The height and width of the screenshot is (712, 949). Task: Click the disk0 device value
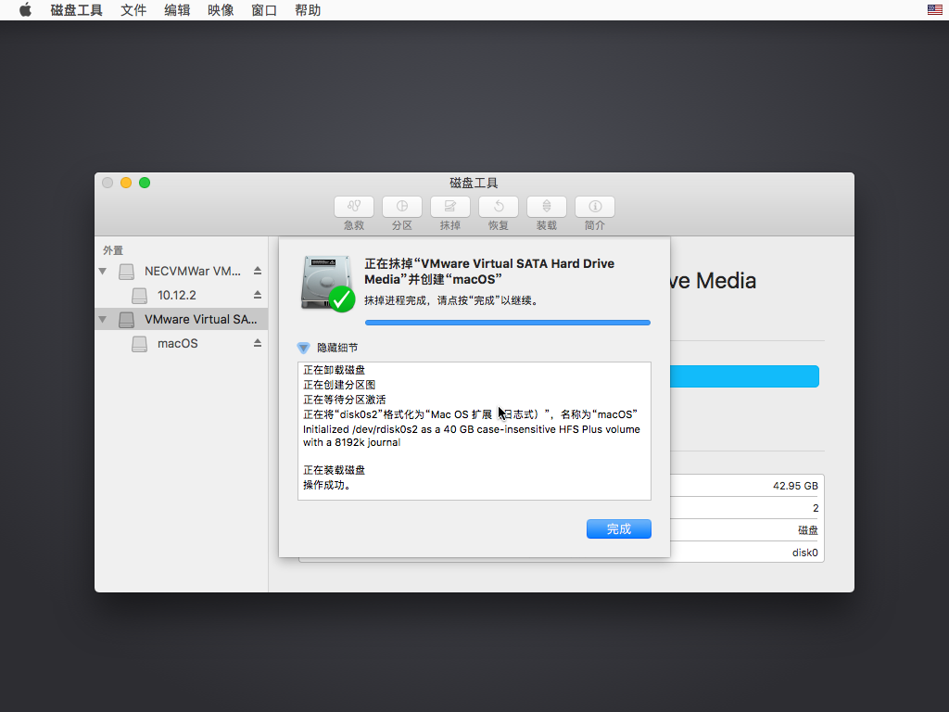click(805, 553)
